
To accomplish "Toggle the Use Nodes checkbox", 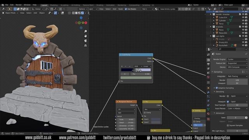I will pos(126,9).
